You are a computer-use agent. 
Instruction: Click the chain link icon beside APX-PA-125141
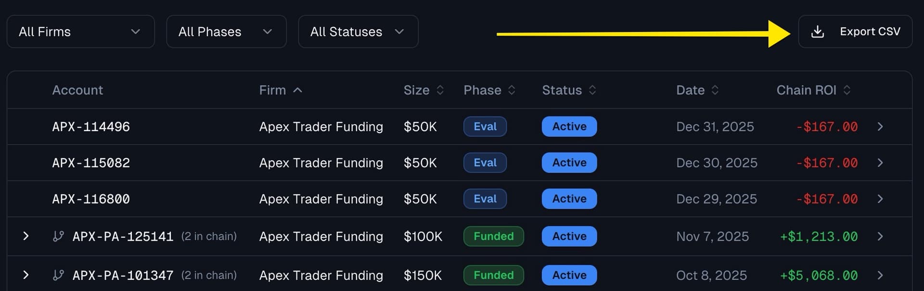59,236
